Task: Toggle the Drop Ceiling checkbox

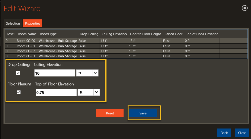Action: [18, 73]
